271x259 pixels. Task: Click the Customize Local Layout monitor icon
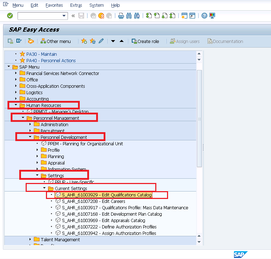[x=212, y=16]
